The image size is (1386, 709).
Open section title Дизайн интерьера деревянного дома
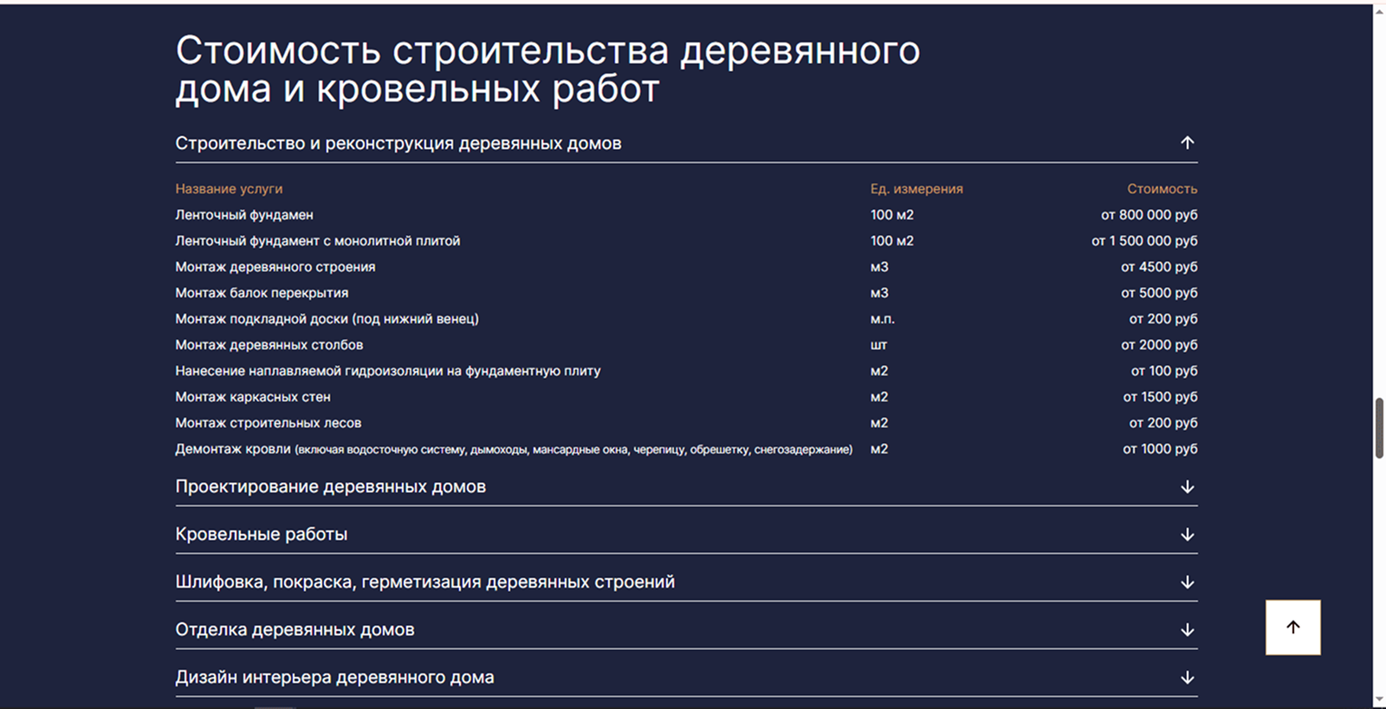pyautogui.click(x=334, y=677)
